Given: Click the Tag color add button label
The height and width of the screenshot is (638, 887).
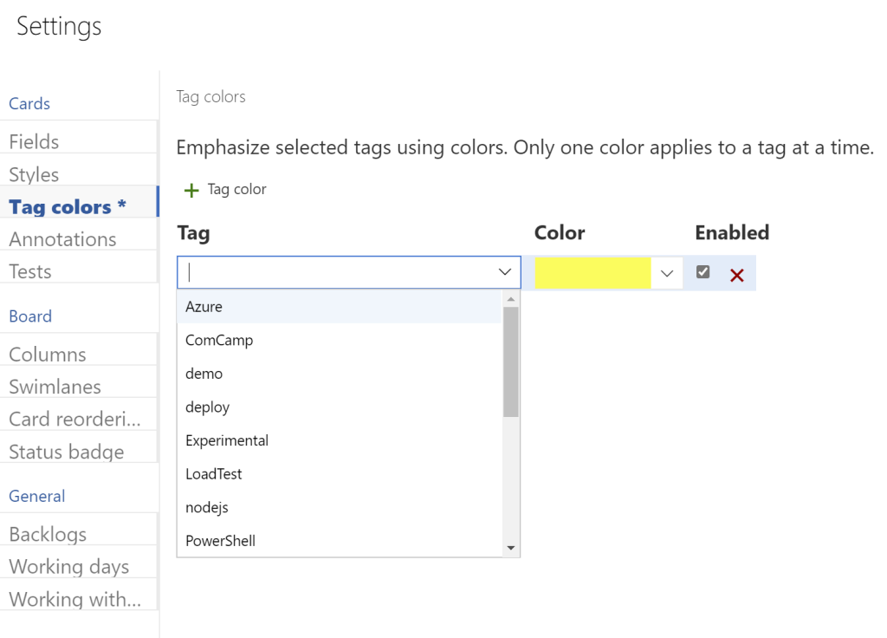Looking at the screenshot, I should pyautogui.click(x=236, y=189).
